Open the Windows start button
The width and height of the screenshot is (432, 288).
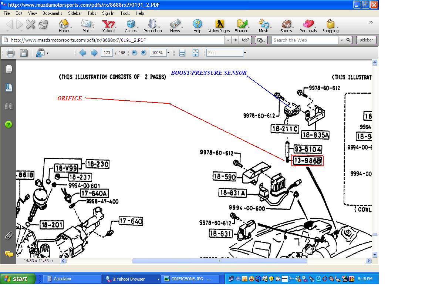[18, 279]
